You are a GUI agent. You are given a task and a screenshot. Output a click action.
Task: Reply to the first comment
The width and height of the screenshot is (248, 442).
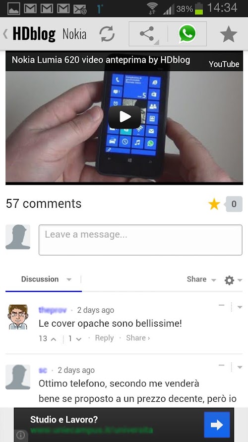(104, 338)
